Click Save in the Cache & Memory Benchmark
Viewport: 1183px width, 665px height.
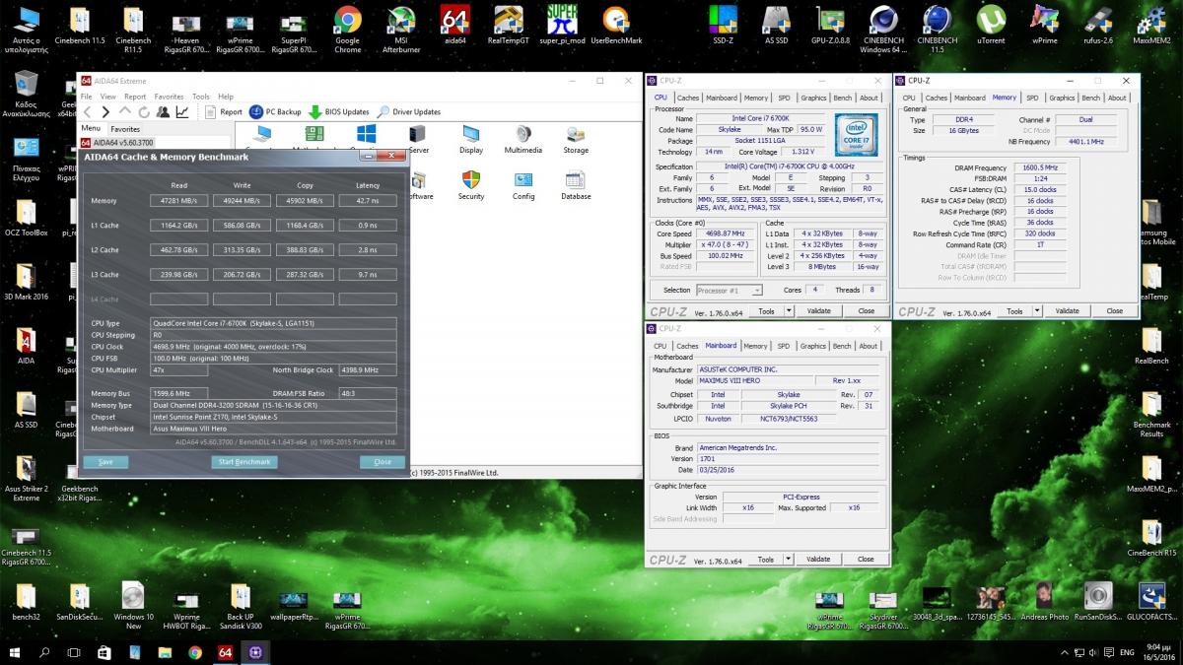pos(105,462)
